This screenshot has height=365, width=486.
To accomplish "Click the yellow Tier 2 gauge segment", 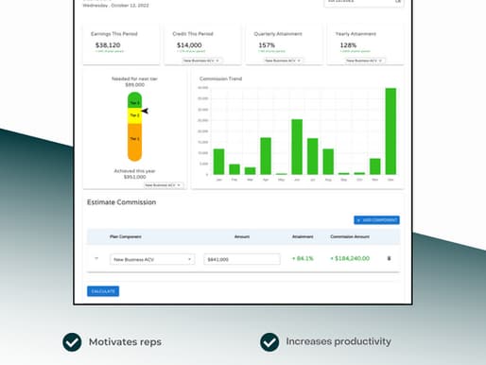I will (134, 115).
